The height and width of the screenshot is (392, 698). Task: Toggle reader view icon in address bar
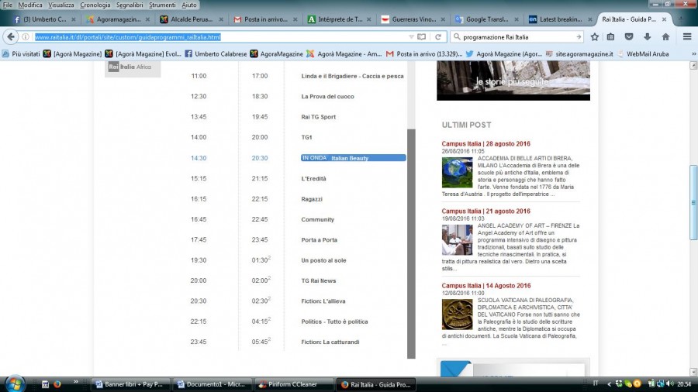421,37
